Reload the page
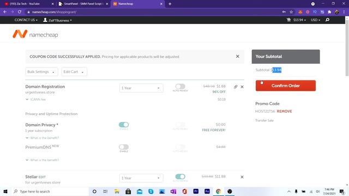349x196 pixels. pyautogui.click(x=20, y=12)
